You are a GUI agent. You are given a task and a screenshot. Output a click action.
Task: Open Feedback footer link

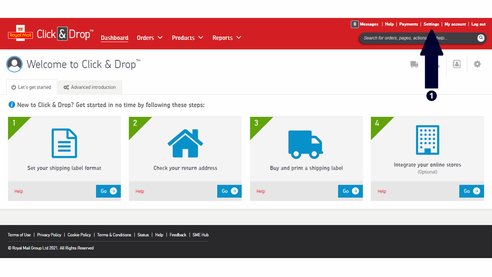click(178, 235)
